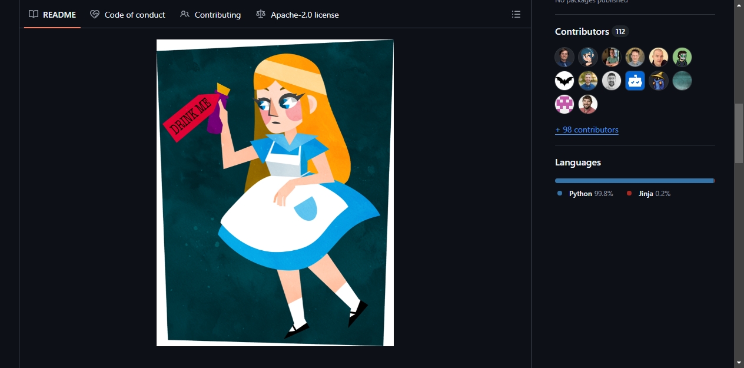Open the black bat contributor avatar
The height and width of the screenshot is (368, 744).
(564, 81)
